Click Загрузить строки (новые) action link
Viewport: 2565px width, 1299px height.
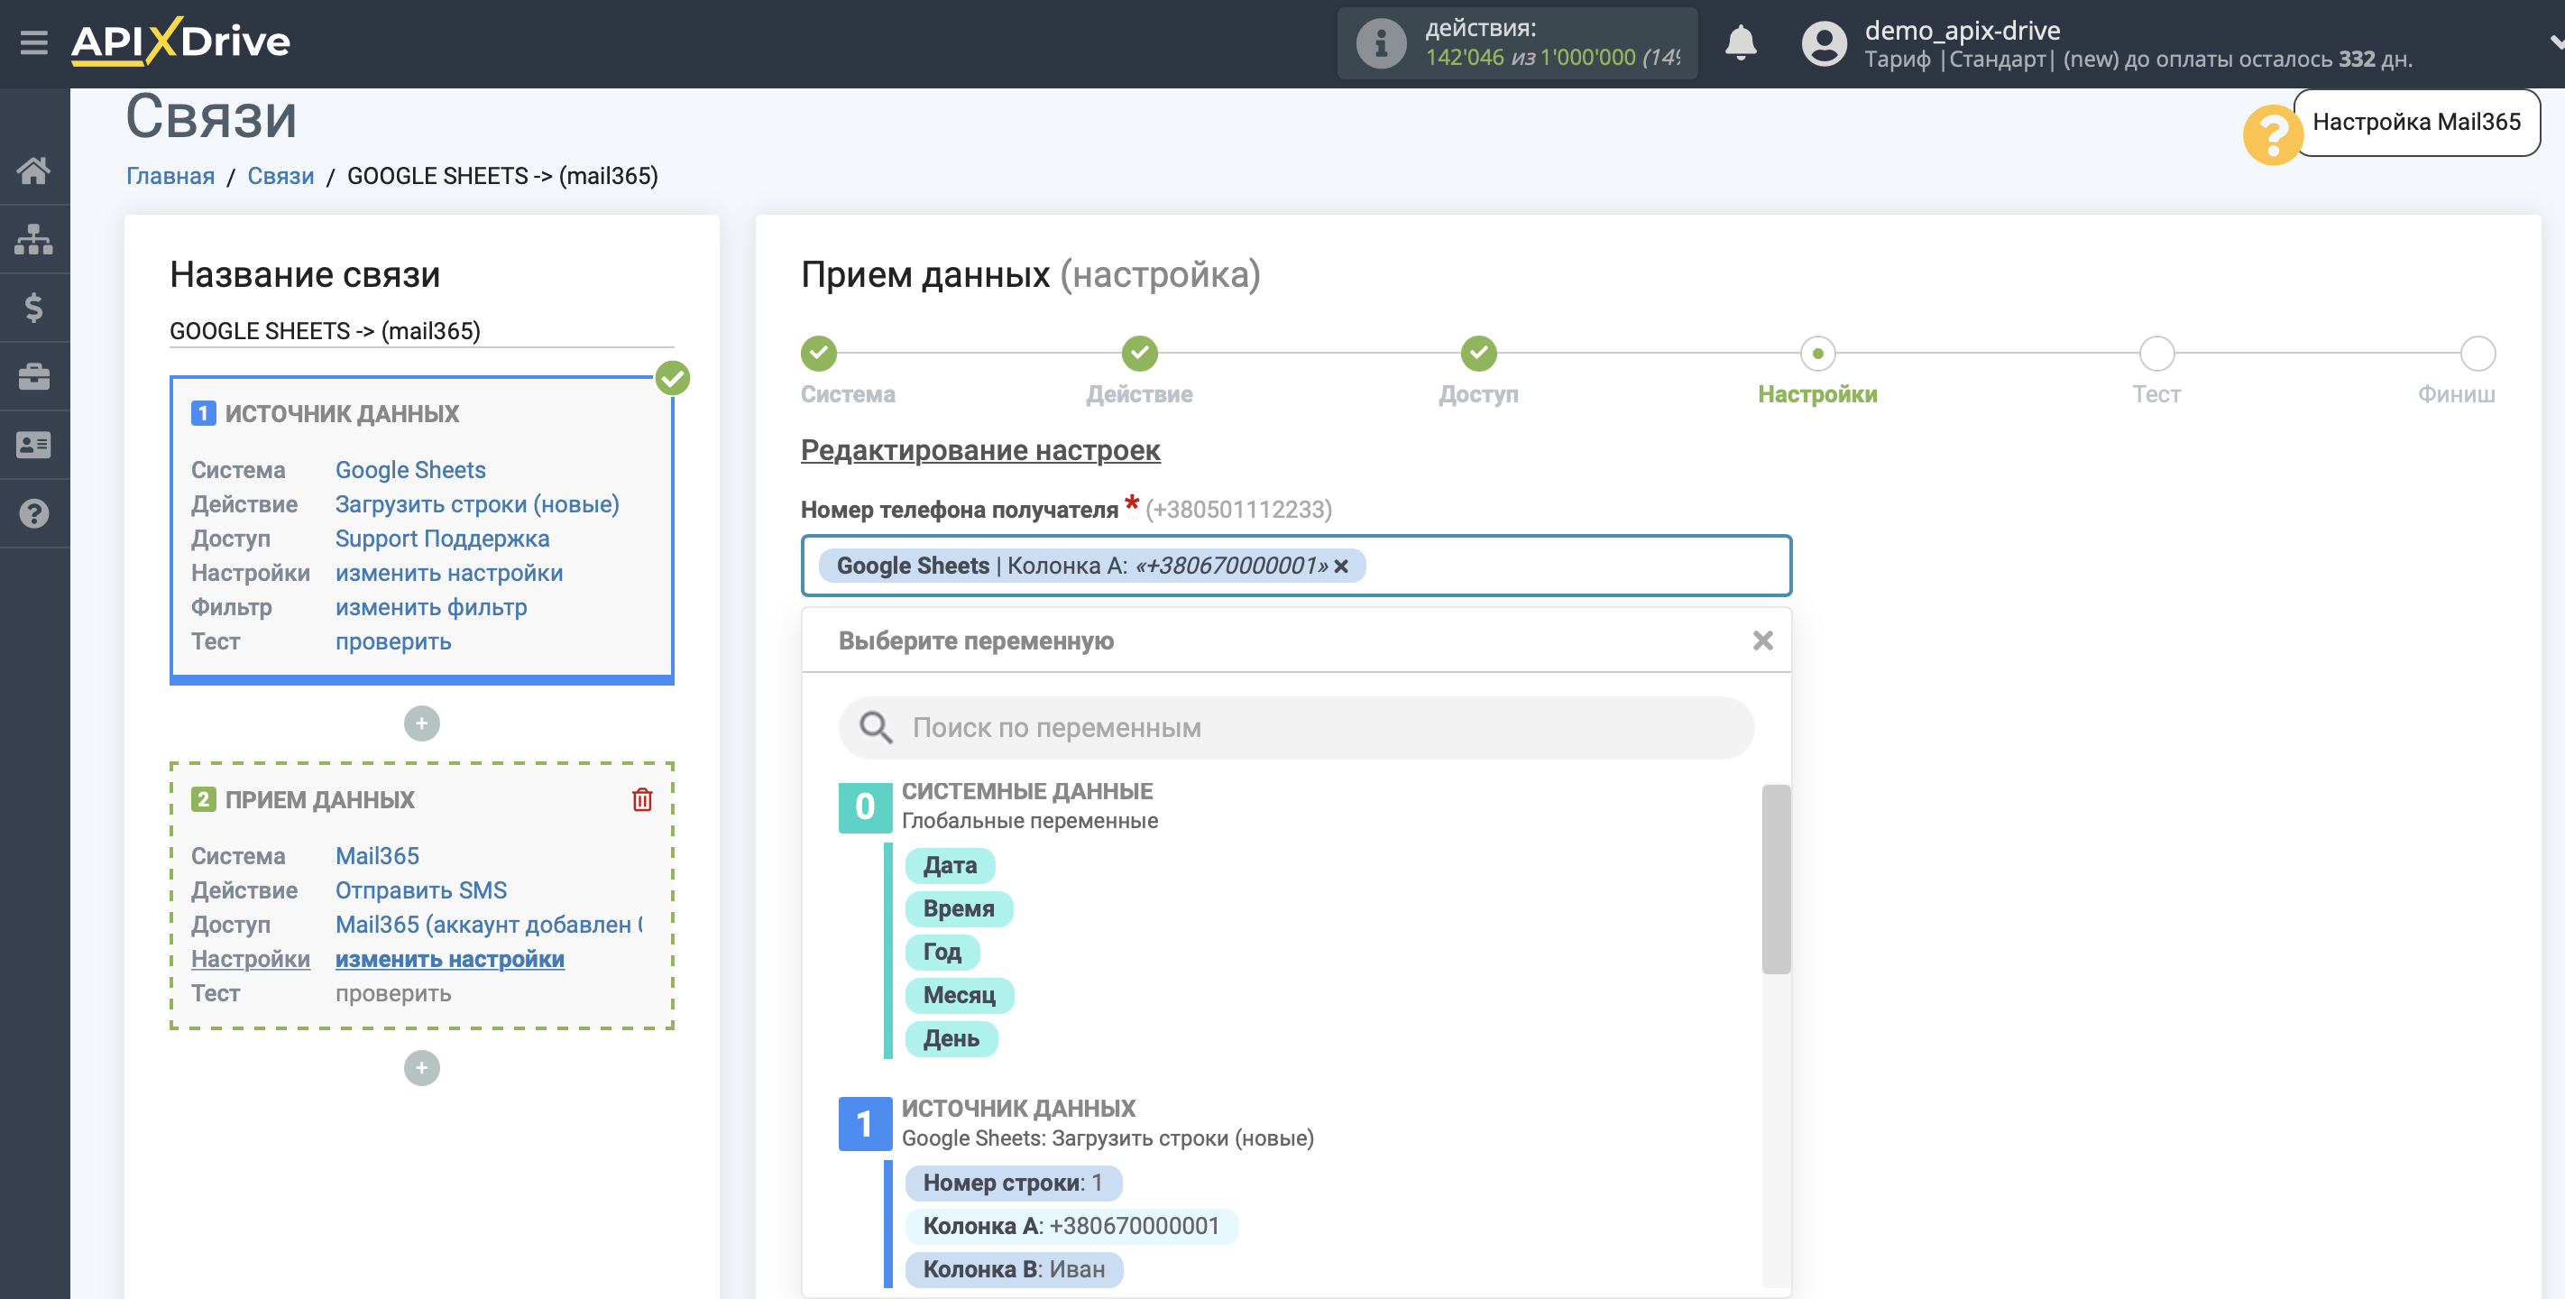[477, 504]
